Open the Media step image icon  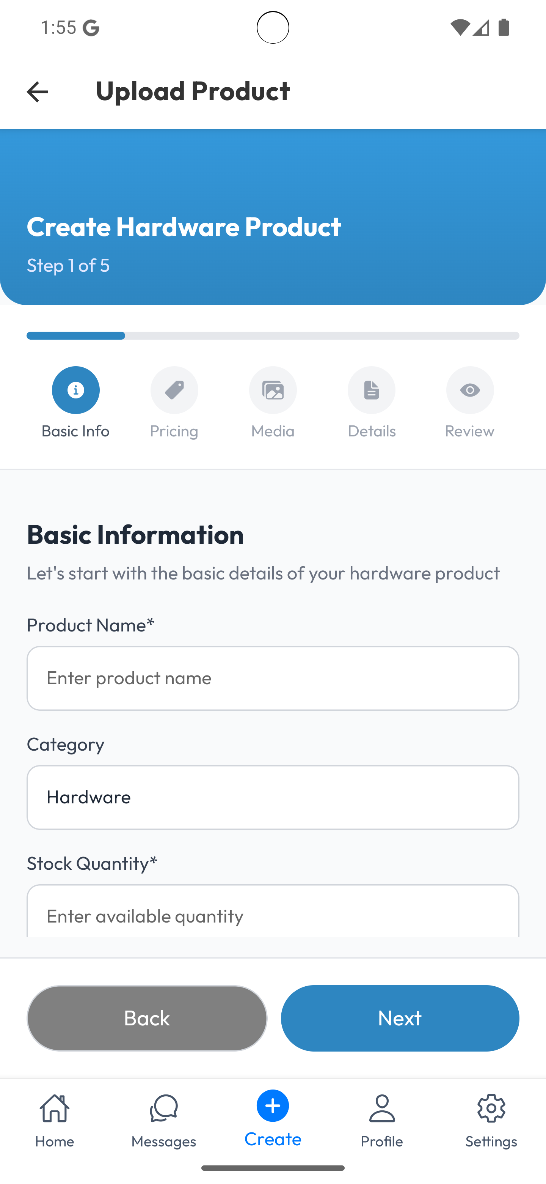[273, 390]
